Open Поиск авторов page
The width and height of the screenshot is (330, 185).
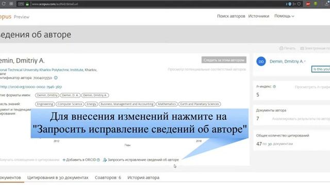click(231, 16)
